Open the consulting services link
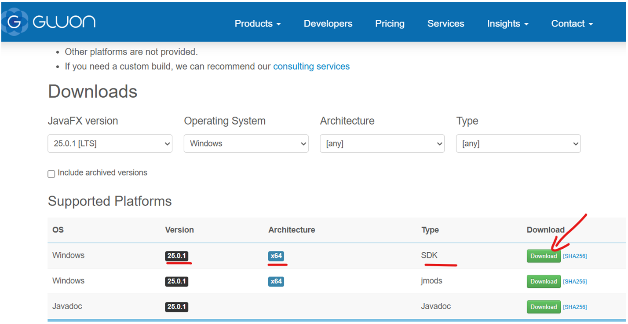 click(311, 66)
